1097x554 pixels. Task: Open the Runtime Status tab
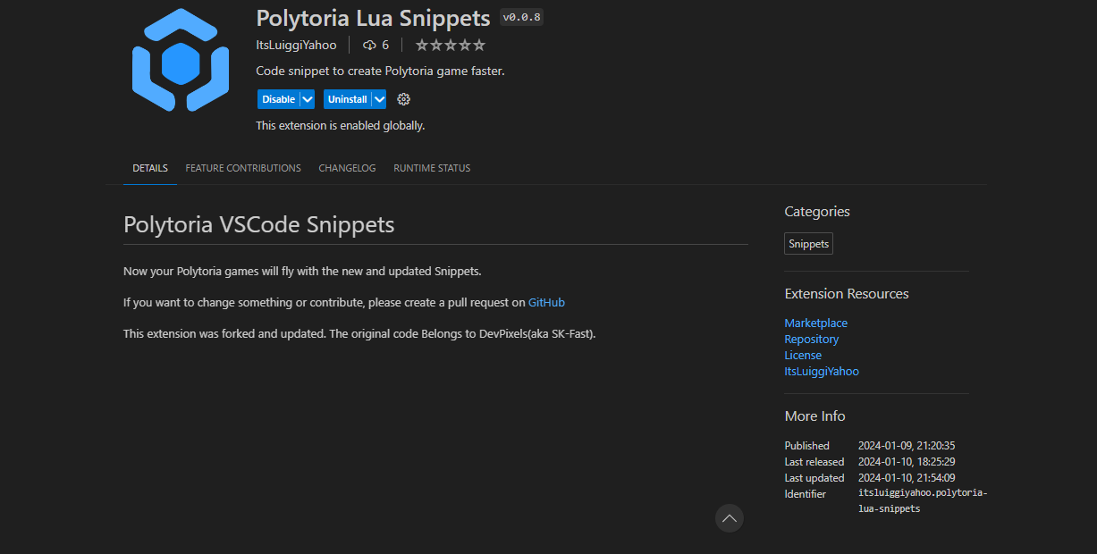click(x=432, y=168)
